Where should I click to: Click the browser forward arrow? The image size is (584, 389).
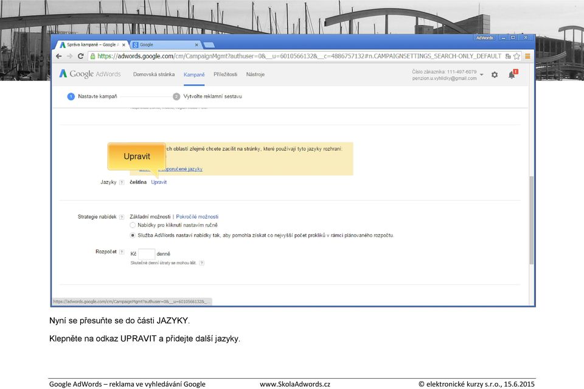(69, 56)
